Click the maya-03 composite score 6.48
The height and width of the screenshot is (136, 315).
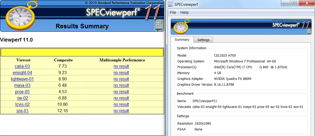pos(63,85)
